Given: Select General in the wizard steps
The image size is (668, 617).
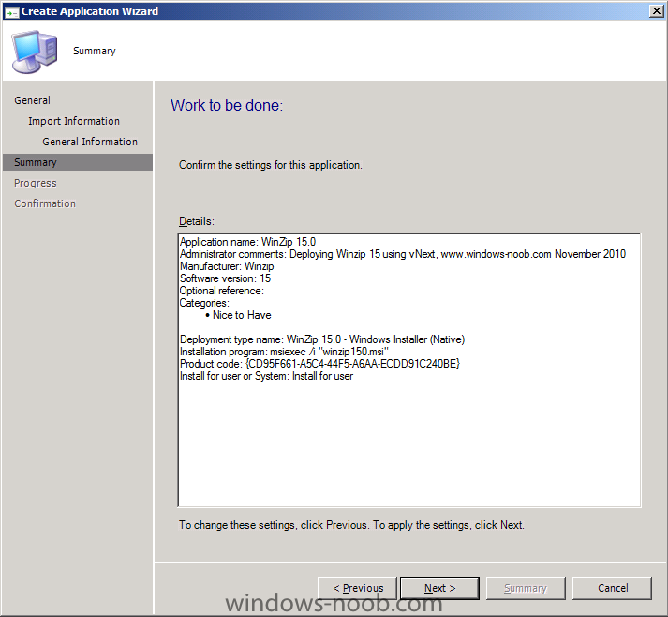Looking at the screenshot, I should (33, 100).
